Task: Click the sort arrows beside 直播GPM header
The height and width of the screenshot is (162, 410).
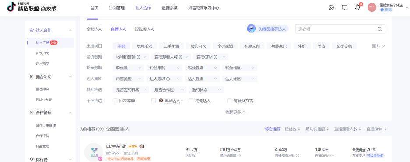Action: pyautogui.click(x=385, y=129)
